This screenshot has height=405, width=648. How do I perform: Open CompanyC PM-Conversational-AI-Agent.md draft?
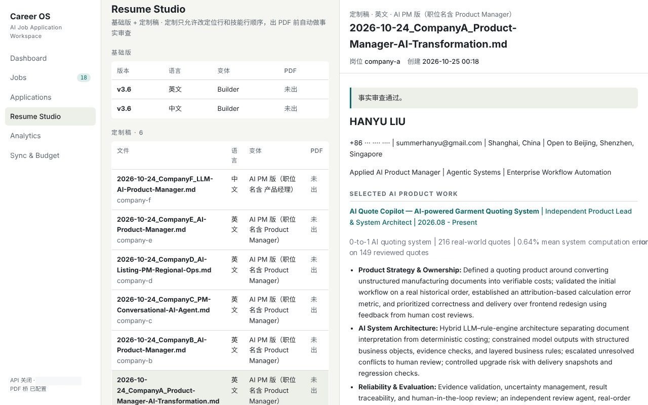220,310
